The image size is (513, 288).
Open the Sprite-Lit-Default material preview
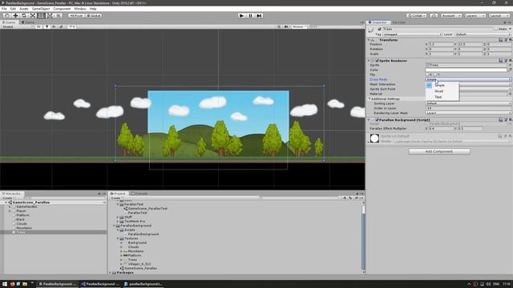374,138
